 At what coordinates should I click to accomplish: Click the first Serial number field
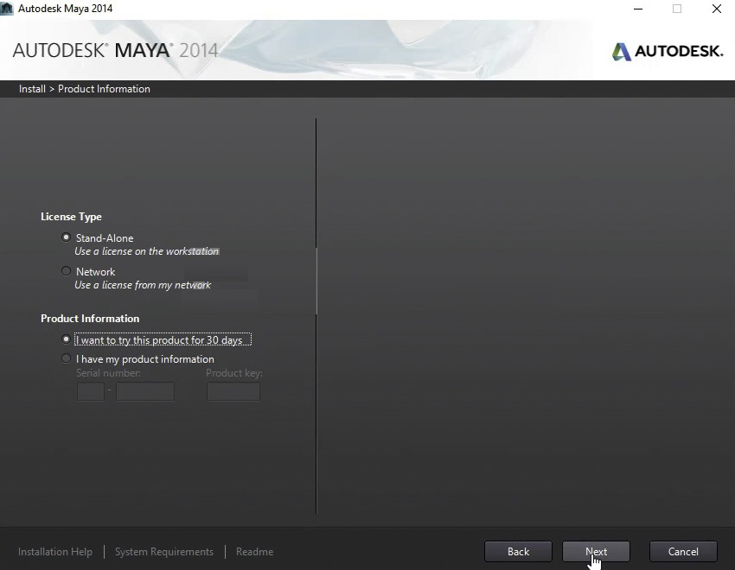click(x=91, y=392)
